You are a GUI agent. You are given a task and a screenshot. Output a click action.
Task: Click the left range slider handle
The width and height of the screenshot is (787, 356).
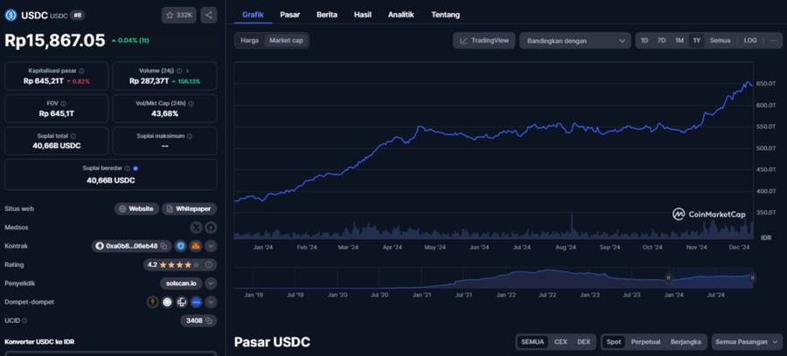tap(668, 277)
